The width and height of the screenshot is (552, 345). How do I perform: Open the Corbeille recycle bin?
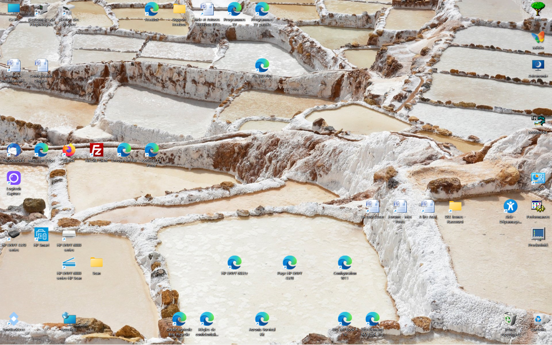(x=538, y=319)
